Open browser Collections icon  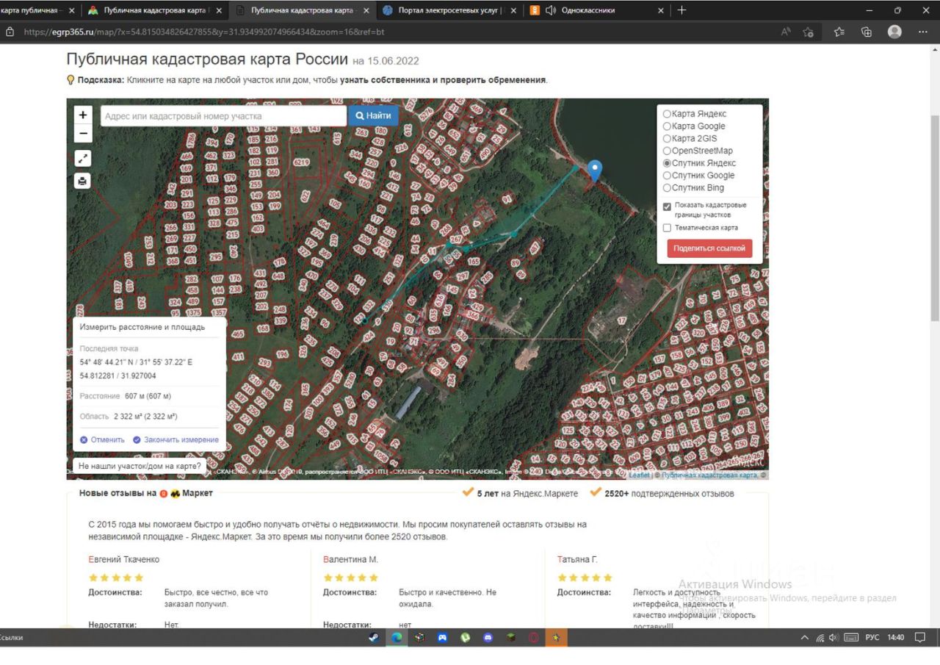pyautogui.click(x=867, y=32)
